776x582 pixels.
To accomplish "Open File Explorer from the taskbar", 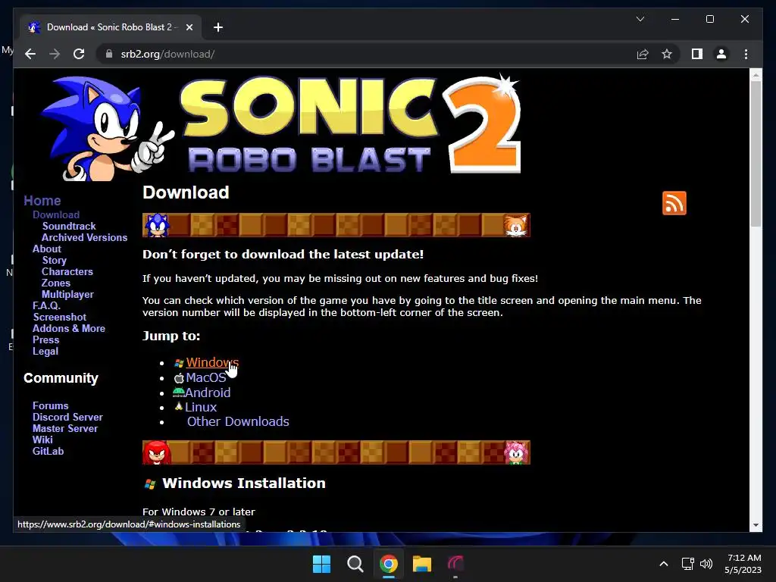I will coord(422,564).
